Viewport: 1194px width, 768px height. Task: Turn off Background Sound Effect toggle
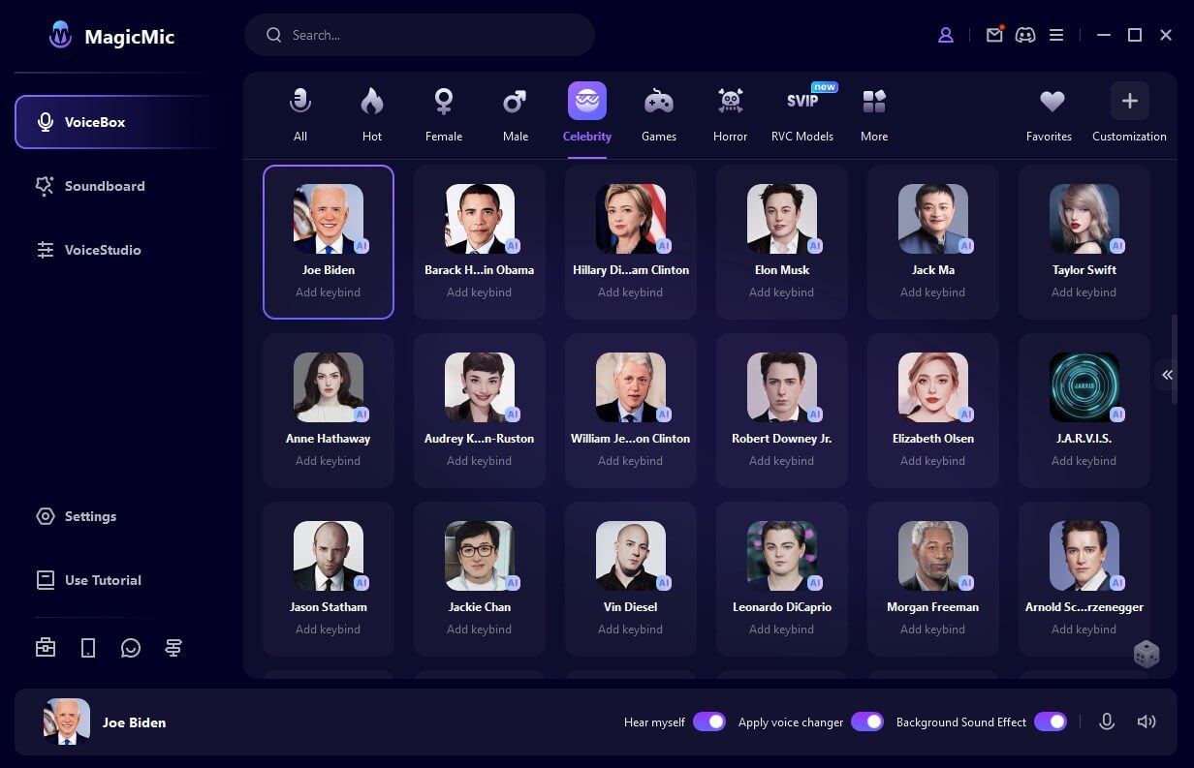coord(1050,722)
